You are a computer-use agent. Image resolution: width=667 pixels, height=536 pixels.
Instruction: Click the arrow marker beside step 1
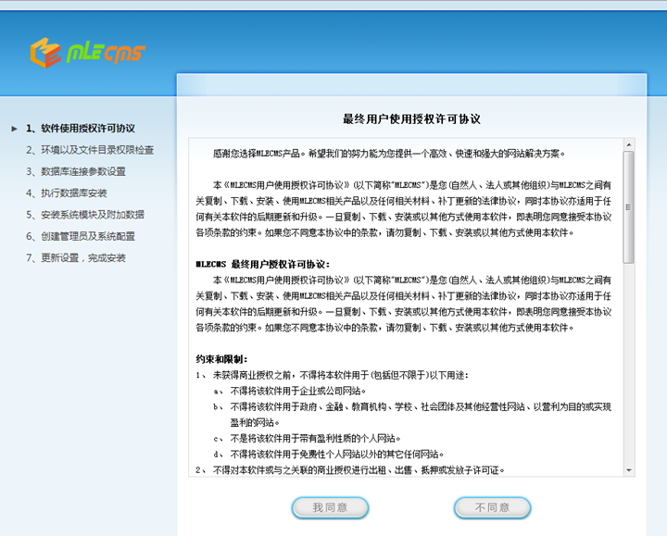point(15,129)
